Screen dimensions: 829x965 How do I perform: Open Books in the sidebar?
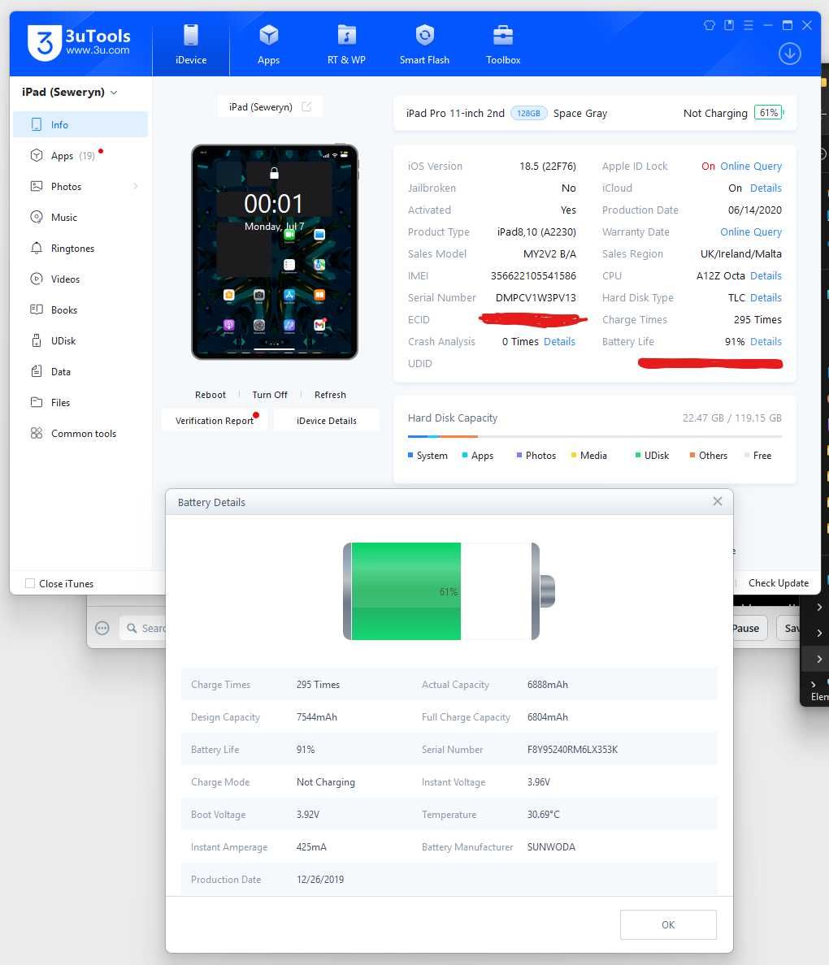coord(80,309)
